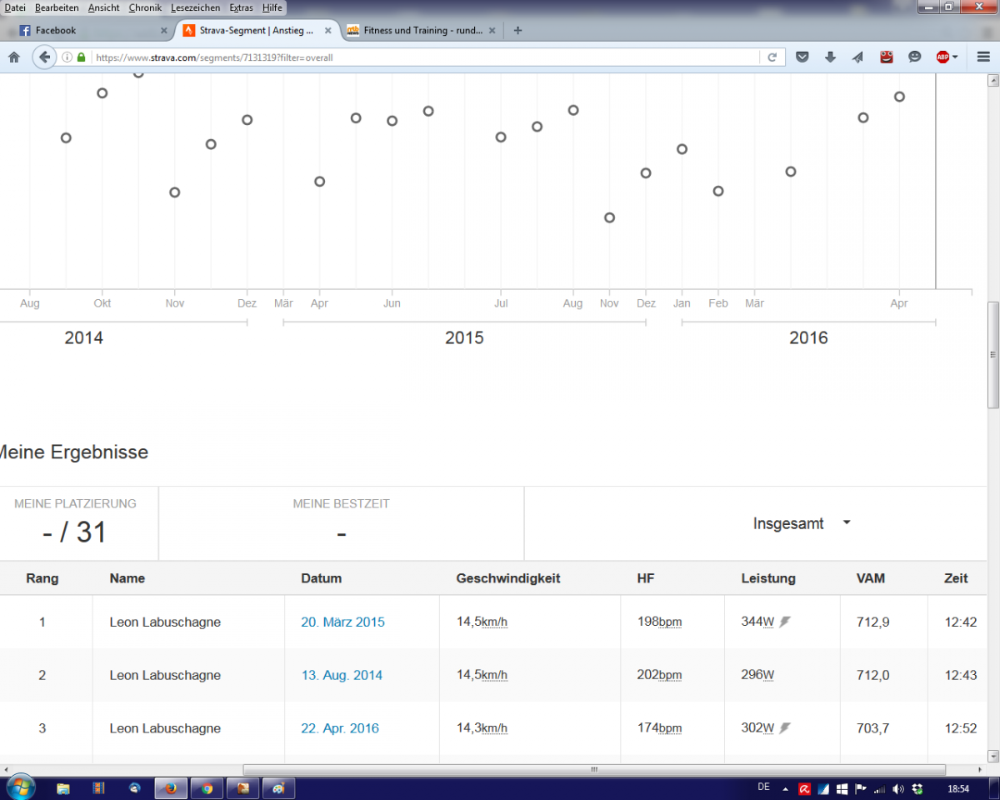Open the new tab plus button
Viewport: 1000px width, 800px height.
(517, 30)
